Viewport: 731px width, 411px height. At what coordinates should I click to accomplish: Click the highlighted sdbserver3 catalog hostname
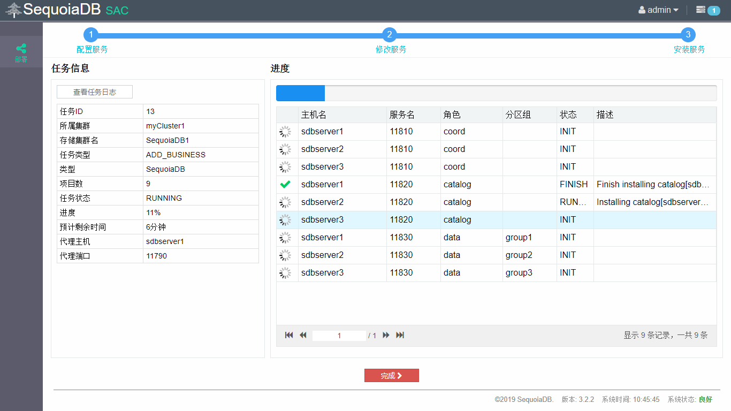(x=323, y=219)
